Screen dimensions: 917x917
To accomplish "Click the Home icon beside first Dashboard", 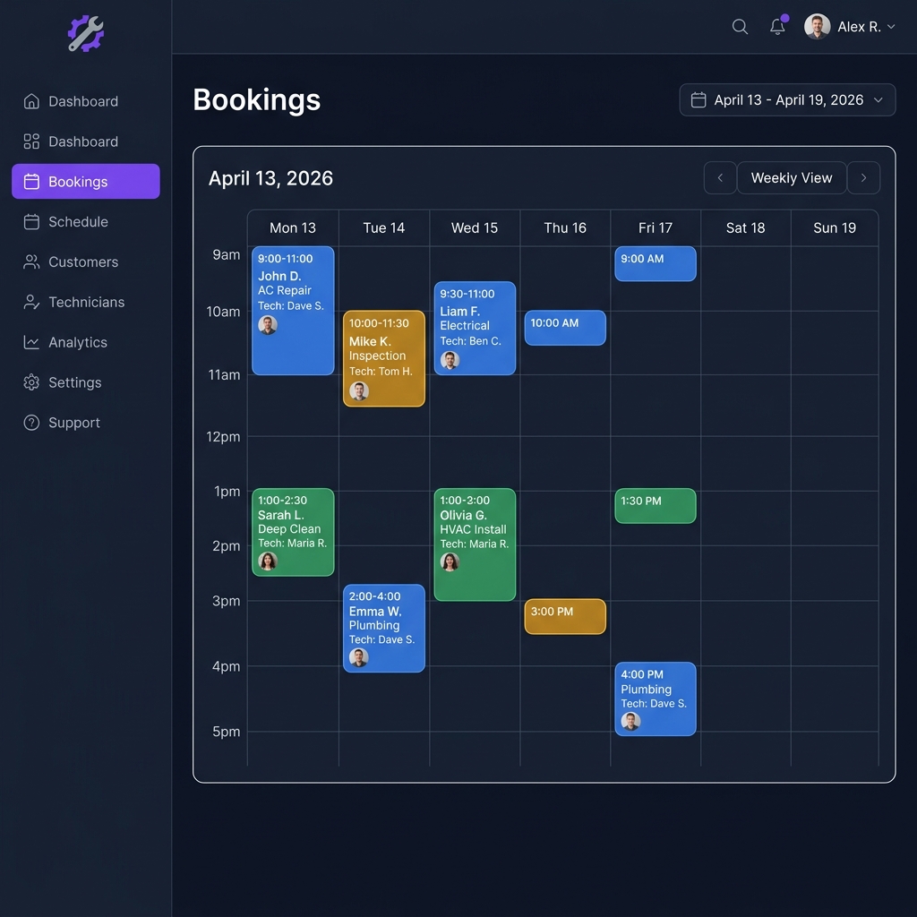I will tap(31, 101).
